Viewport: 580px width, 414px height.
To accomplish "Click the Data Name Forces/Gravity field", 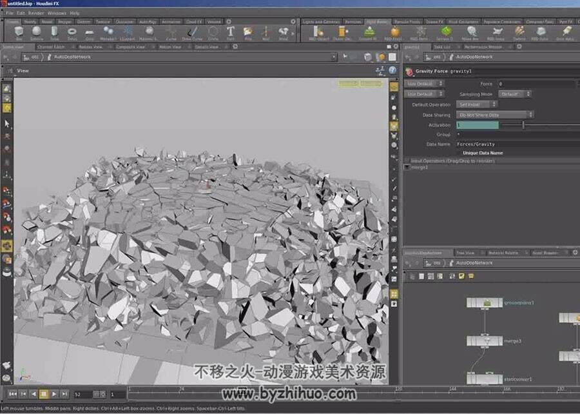I will (x=518, y=144).
